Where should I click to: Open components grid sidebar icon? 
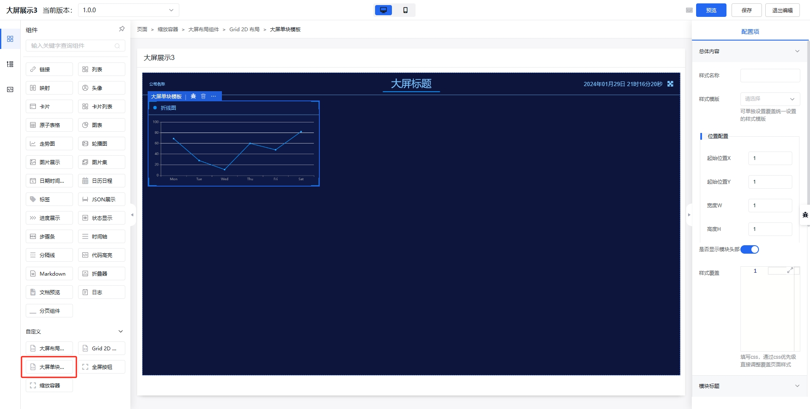point(10,39)
